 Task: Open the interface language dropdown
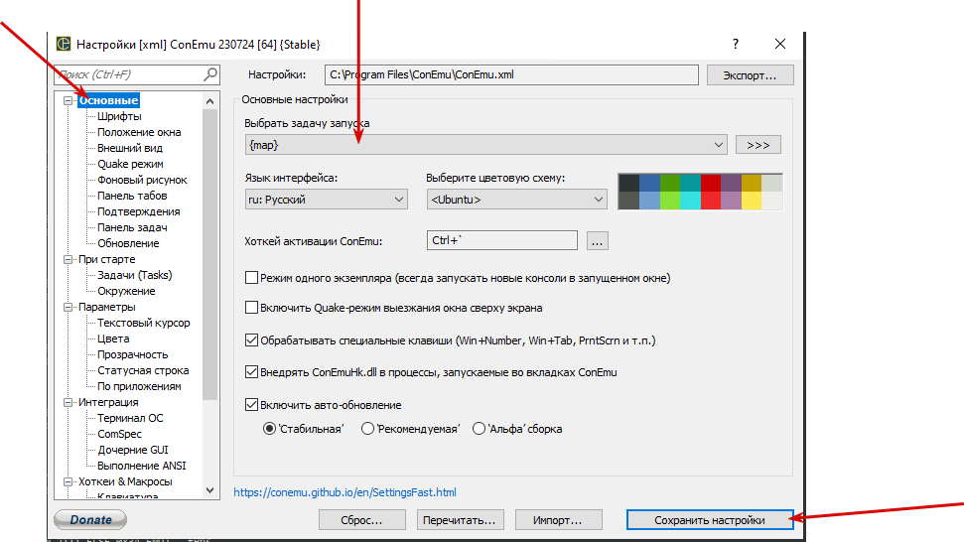(x=326, y=200)
